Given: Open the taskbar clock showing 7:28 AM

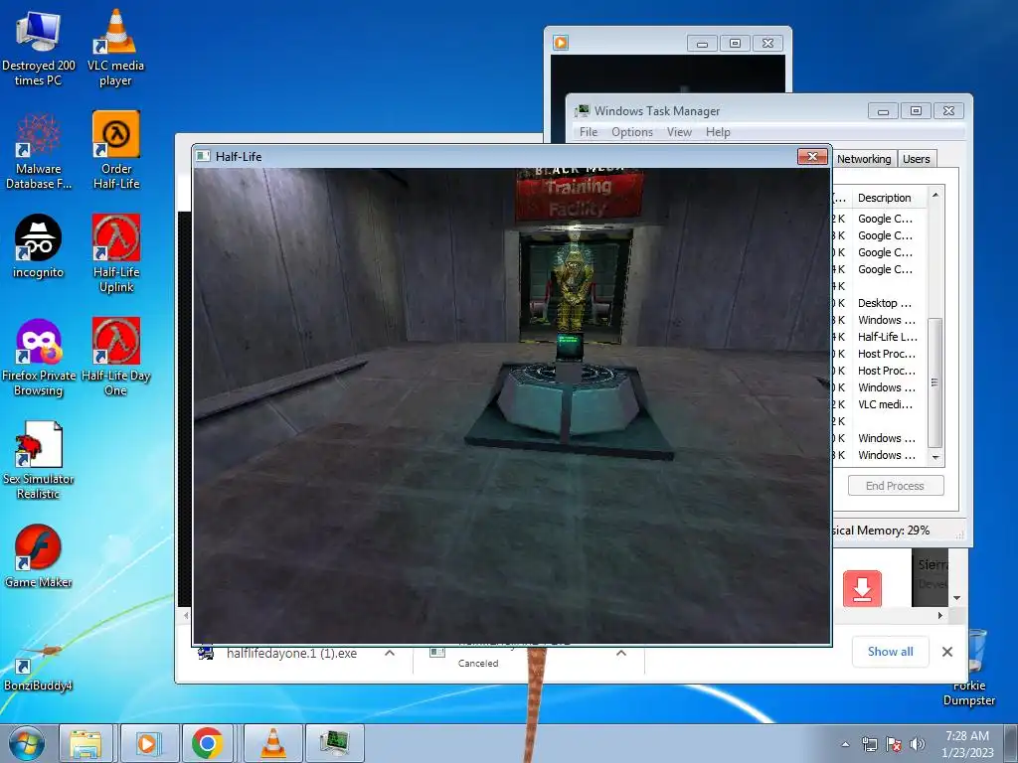Looking at the screenshot, I should pos(967,744).
